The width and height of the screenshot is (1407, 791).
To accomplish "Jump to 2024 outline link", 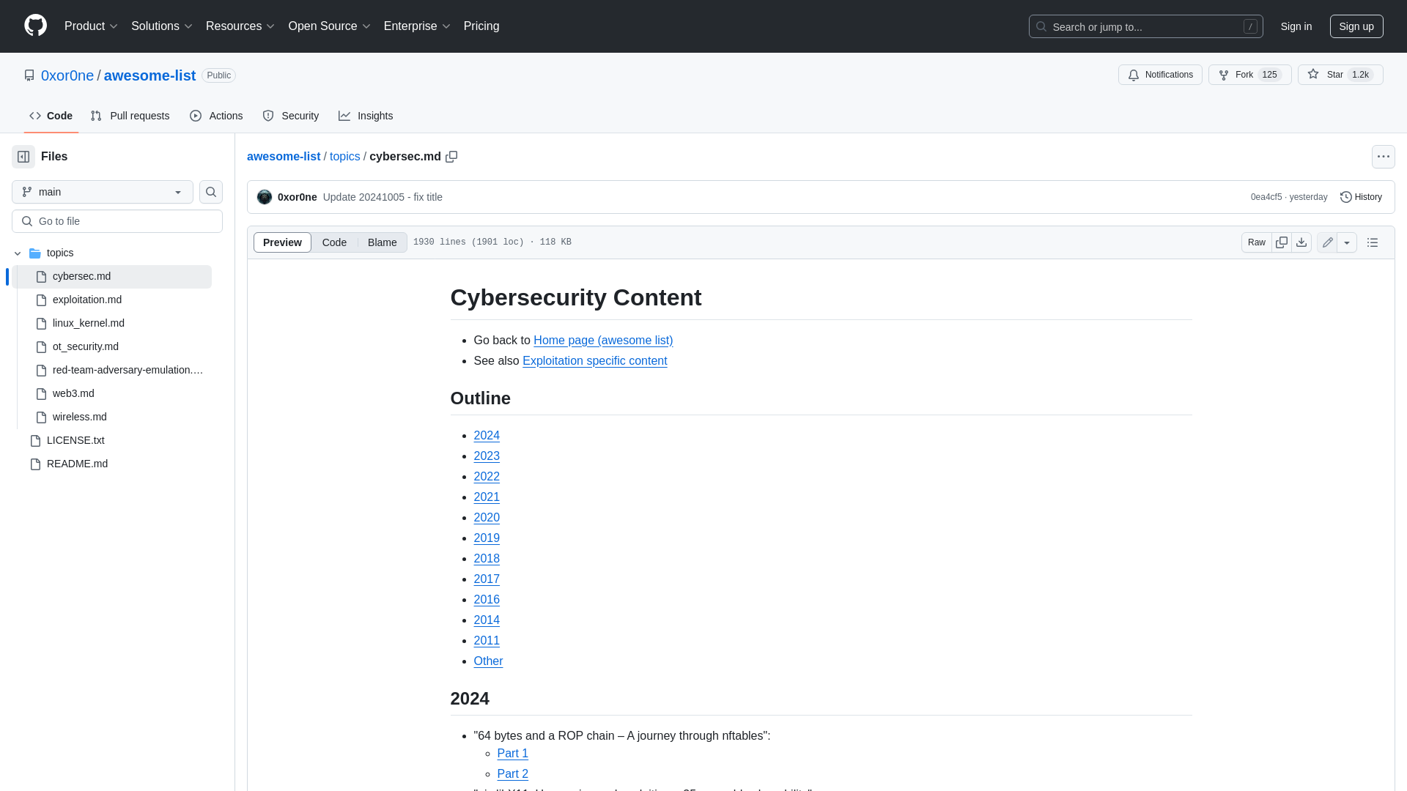I will [487, 436].
